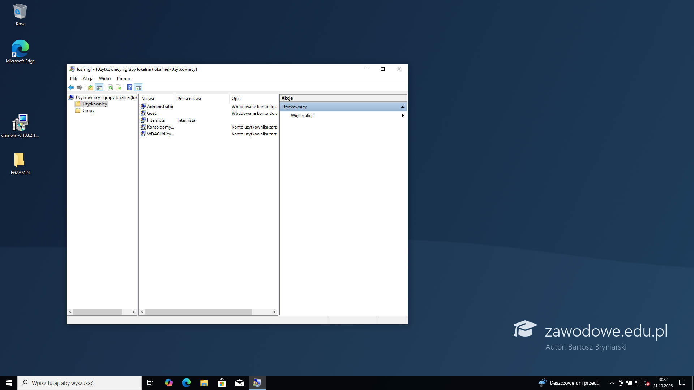Expand the Więcej akcji submenu arrow
Image resolution: width=694 pixels, height=390 pixels.
click(x=403, y=116)
